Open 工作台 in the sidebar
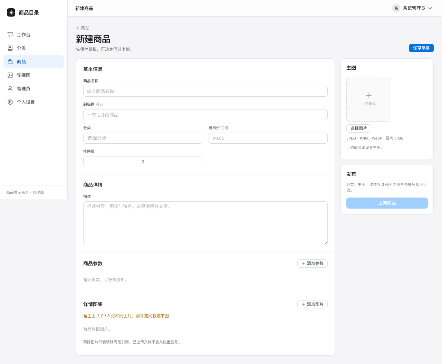442x364 pixels. (x=34, y=35)
